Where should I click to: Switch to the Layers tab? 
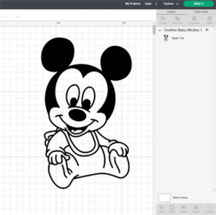171,12
